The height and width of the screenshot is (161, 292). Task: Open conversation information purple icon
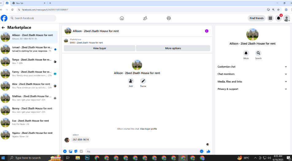tap(207, 31)
